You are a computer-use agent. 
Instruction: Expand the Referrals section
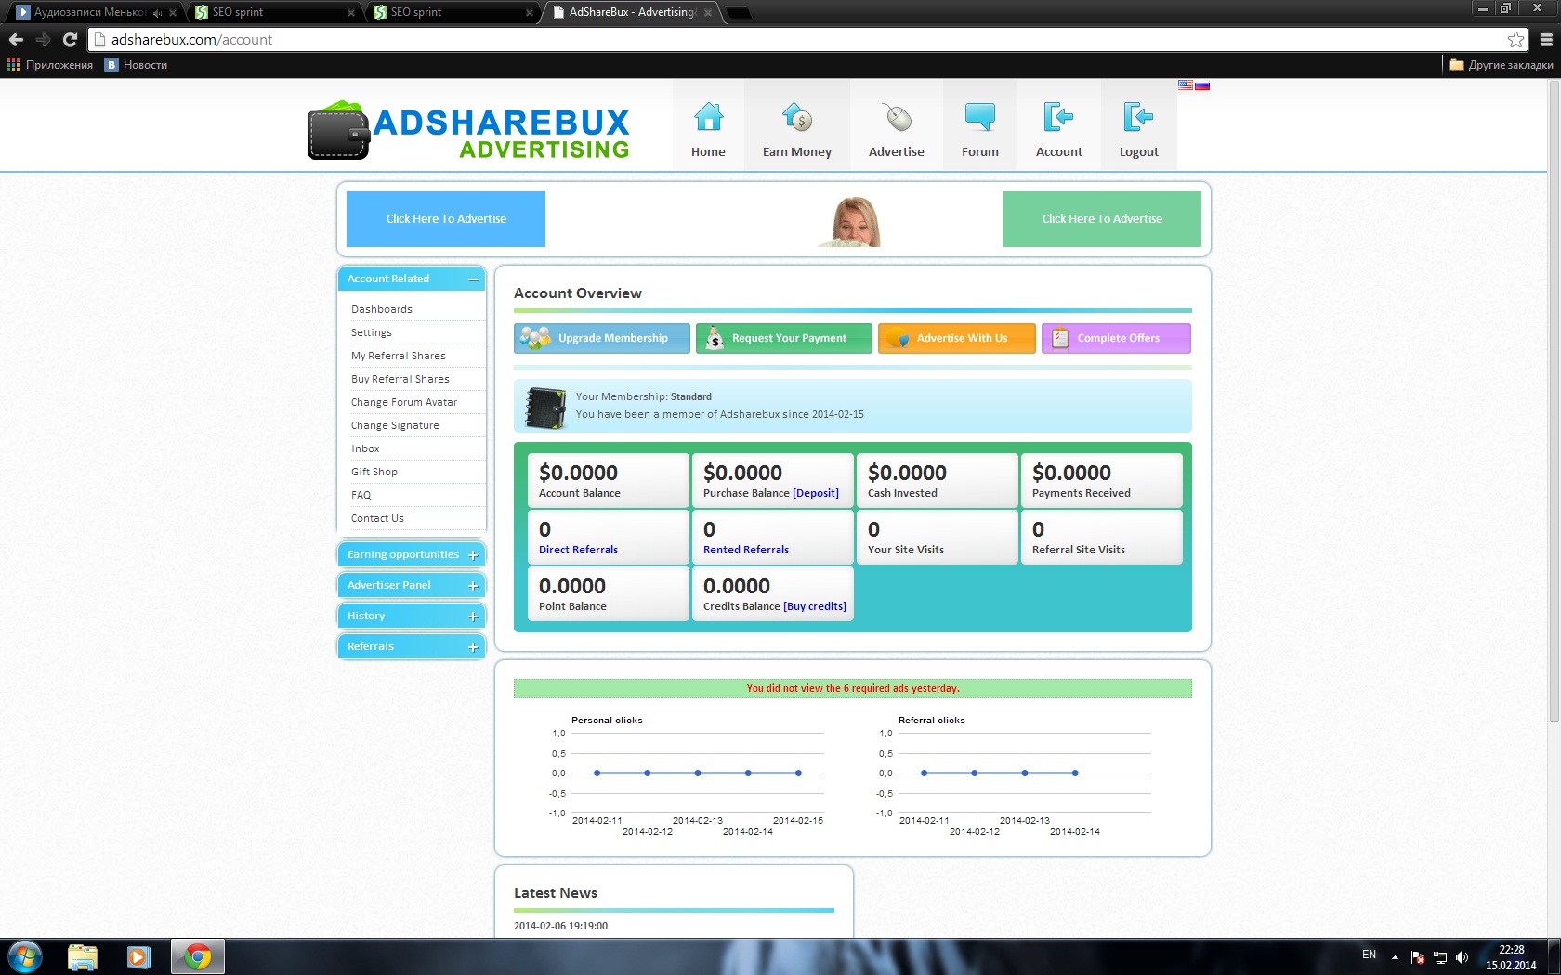473,647
